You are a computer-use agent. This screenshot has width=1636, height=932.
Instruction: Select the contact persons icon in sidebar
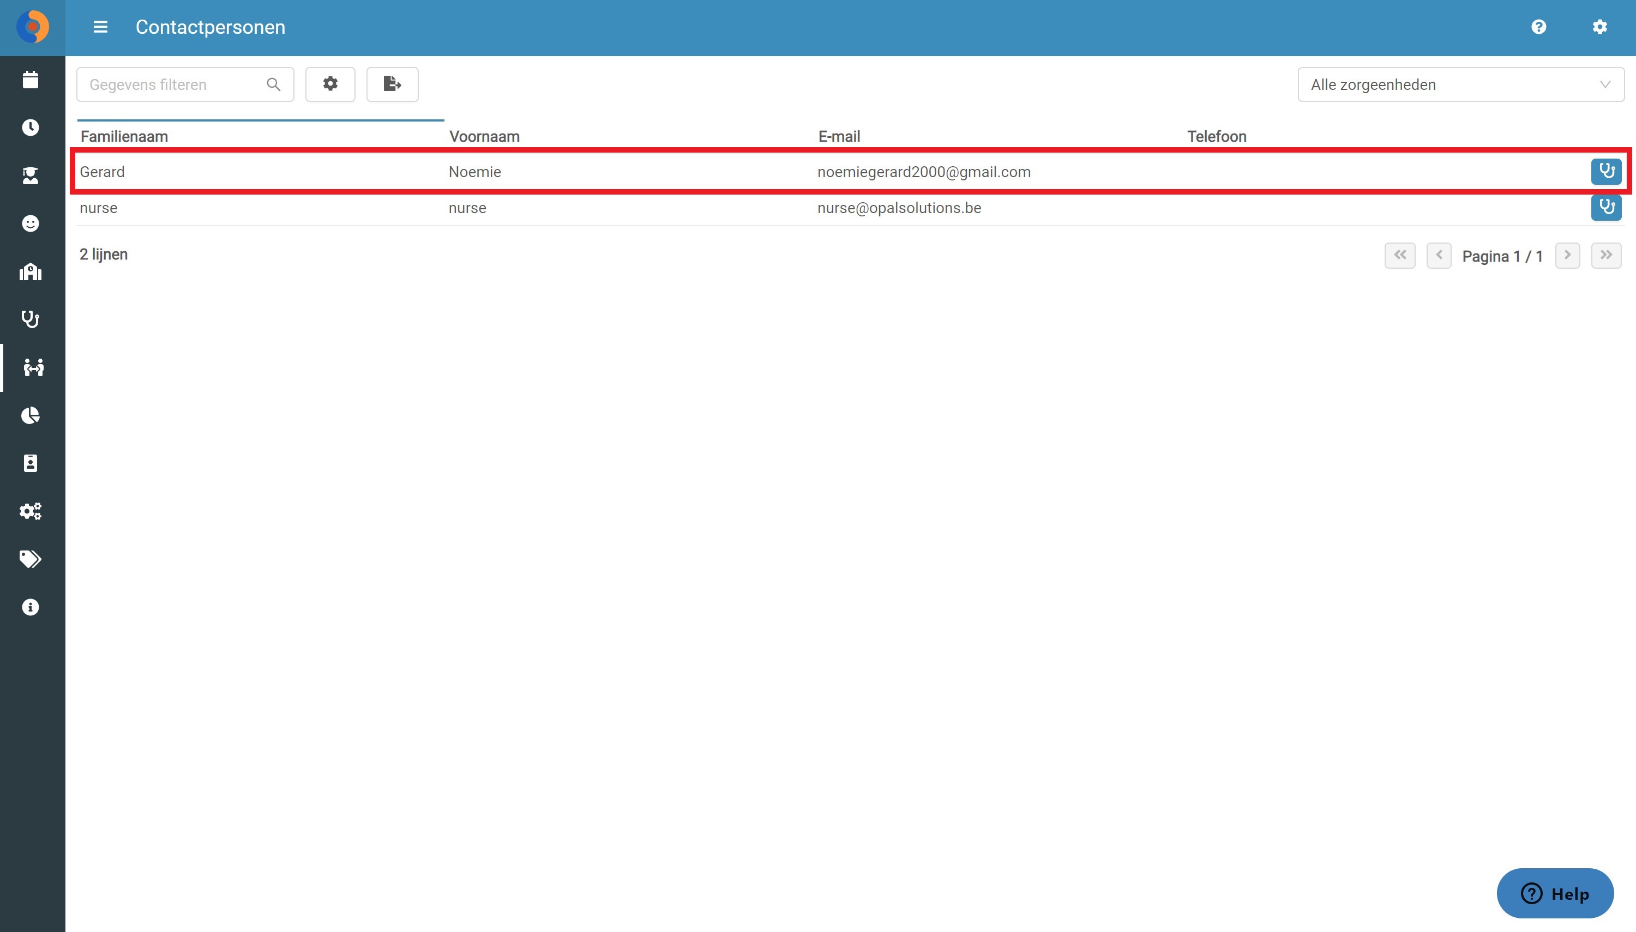tap(33, 367)
